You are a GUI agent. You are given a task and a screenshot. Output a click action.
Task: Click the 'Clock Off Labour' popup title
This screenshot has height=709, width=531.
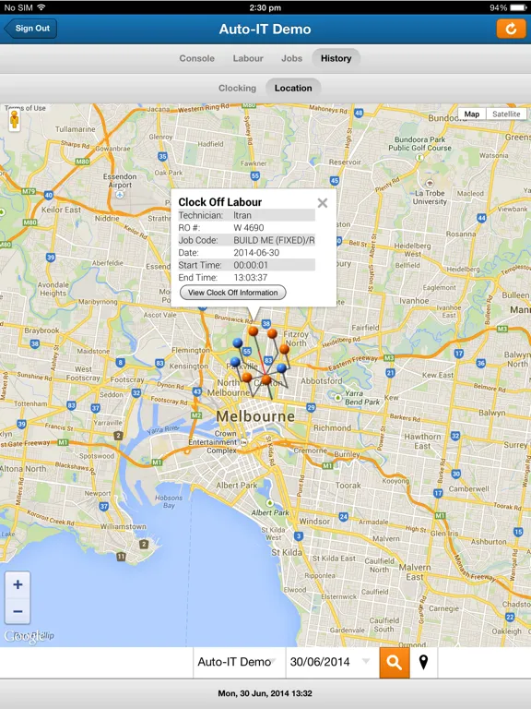tap(220, 202)
